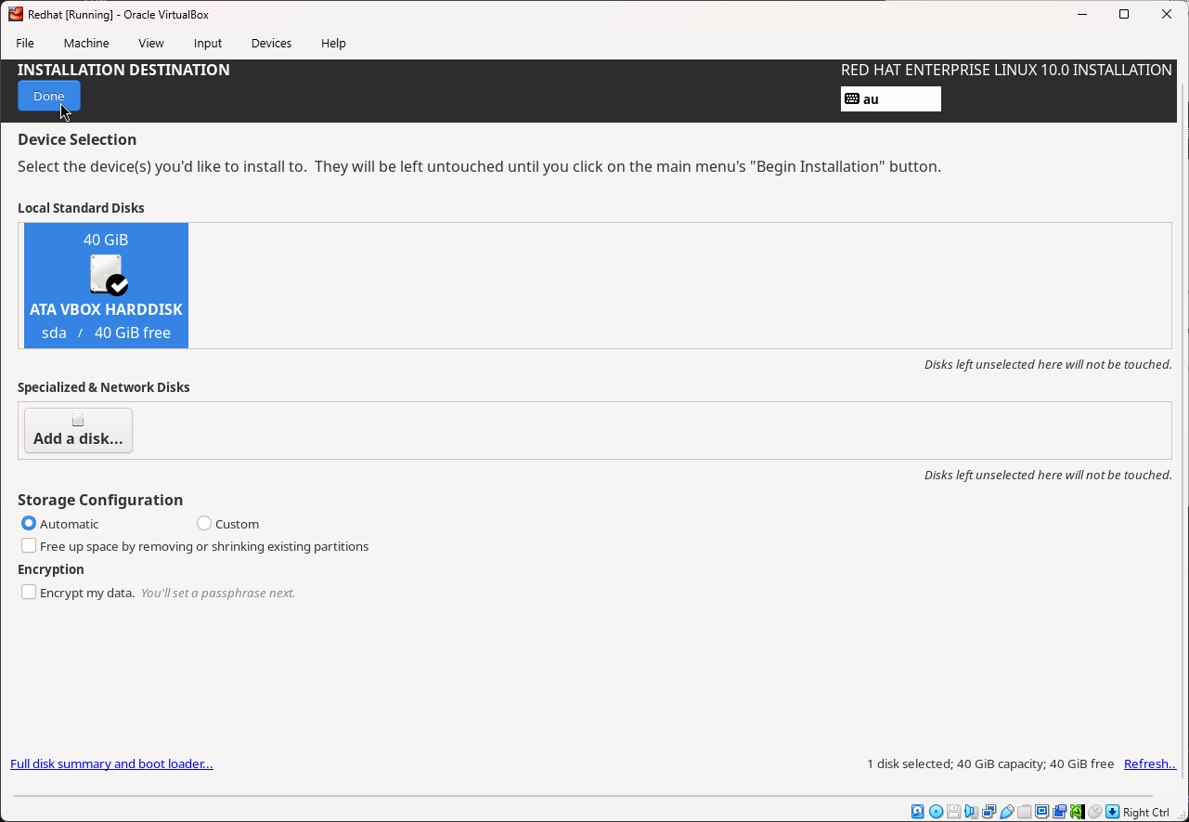Check Free up space by removing partitions
This screenshot has height=822, width=1189.
[29, 545]
